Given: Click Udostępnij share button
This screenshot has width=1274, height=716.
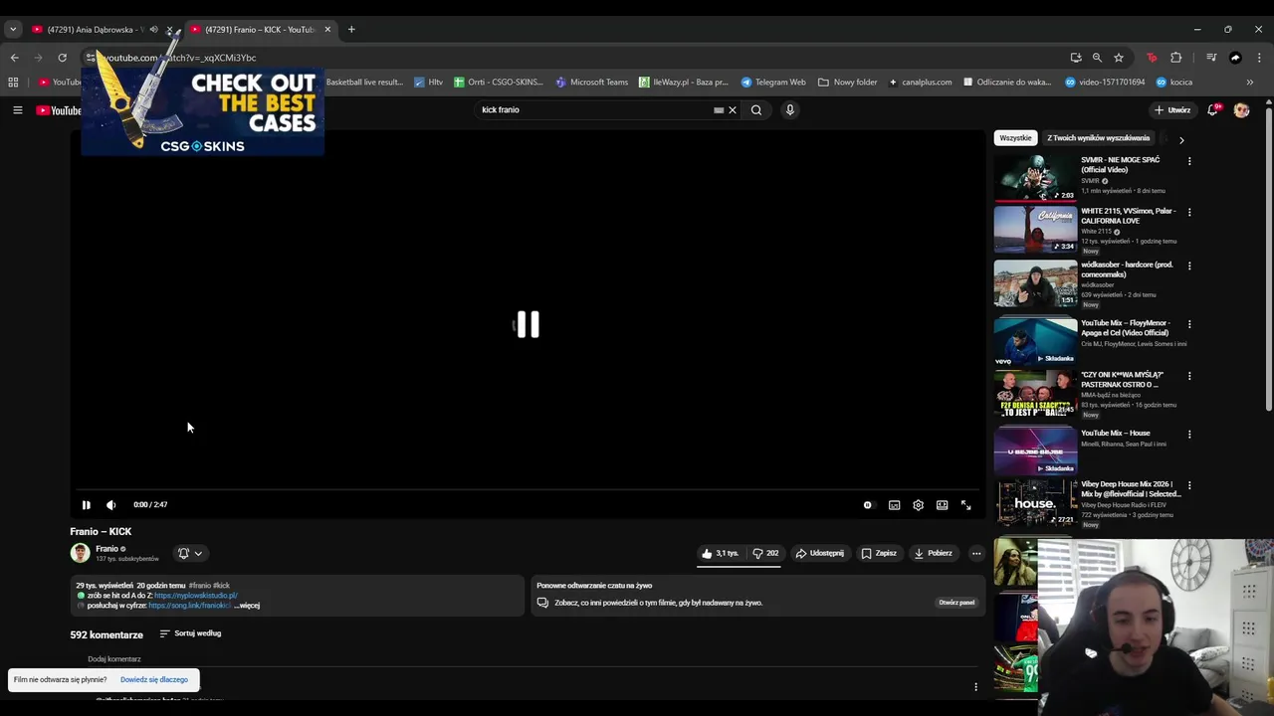Looking at the screenshot, I should (819, 553).
